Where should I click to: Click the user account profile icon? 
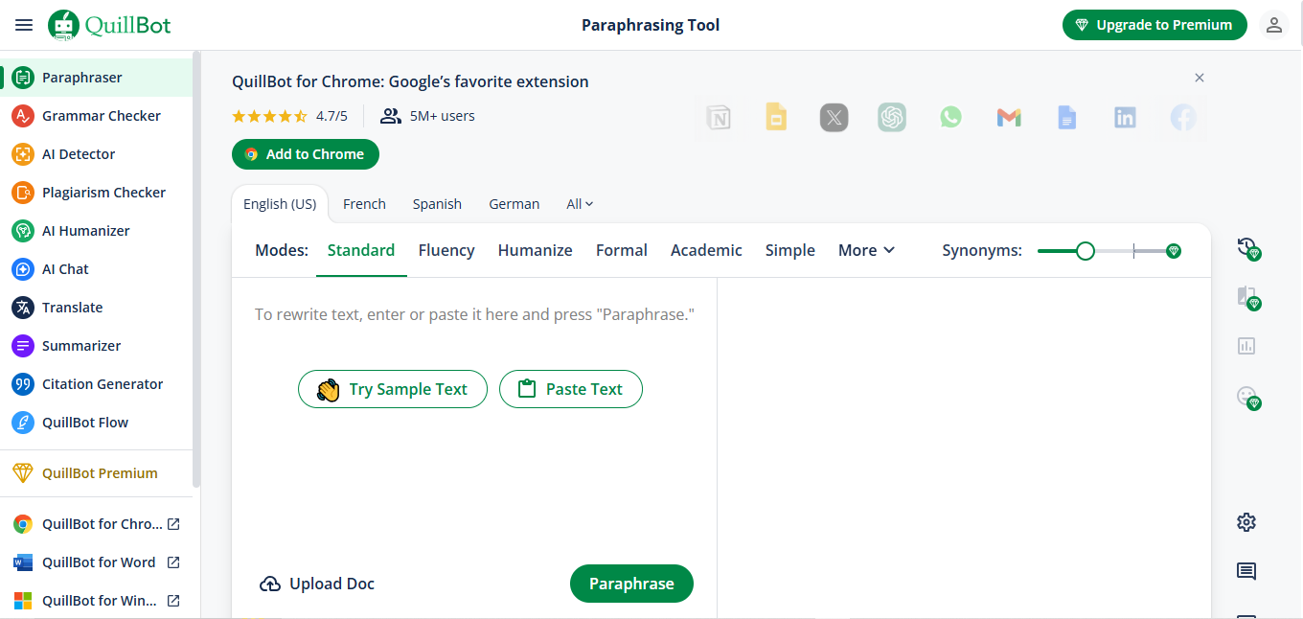(x=1273, y=25)
